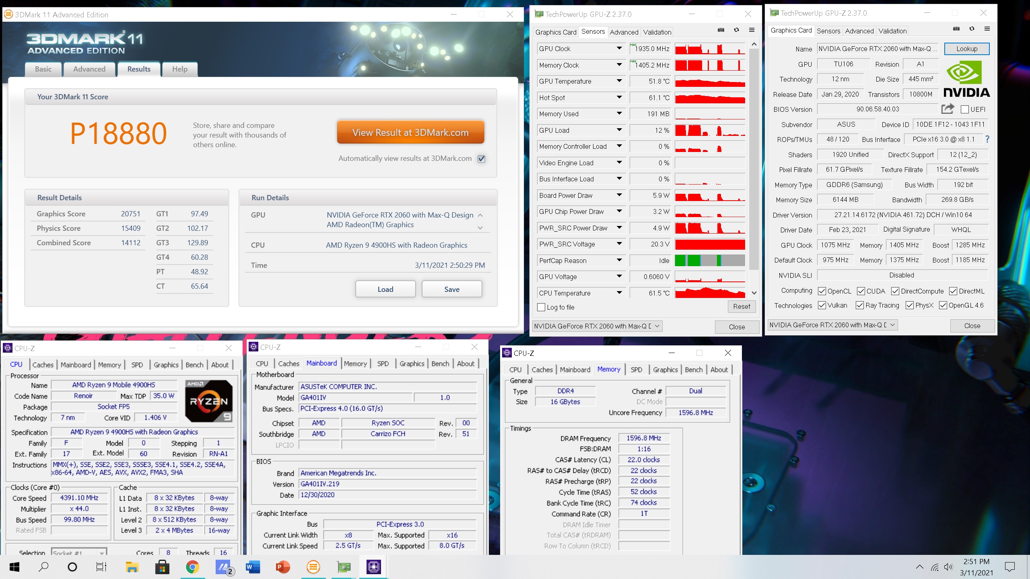This screenshot has height=579, width=1030.
Task: Click View Result at 3DMark.com button
Action: tap(410, 132)
